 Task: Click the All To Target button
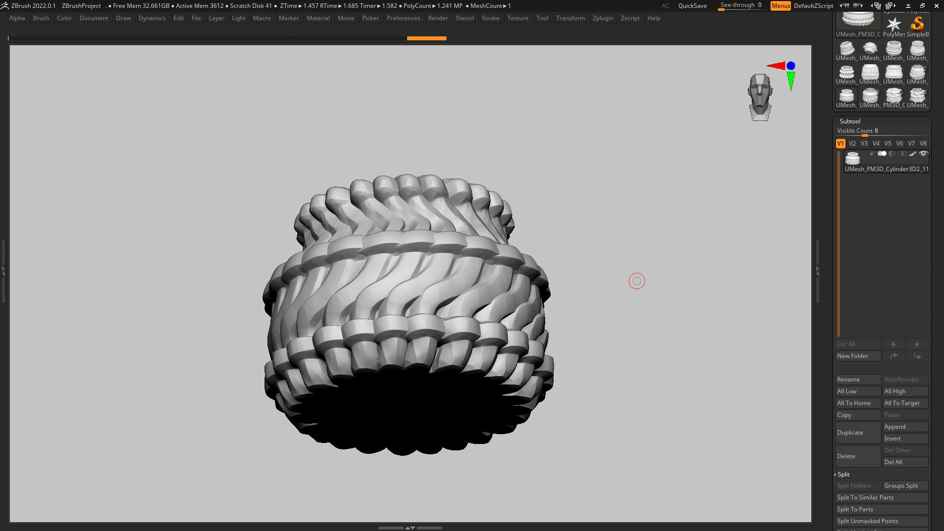[905, 403]
